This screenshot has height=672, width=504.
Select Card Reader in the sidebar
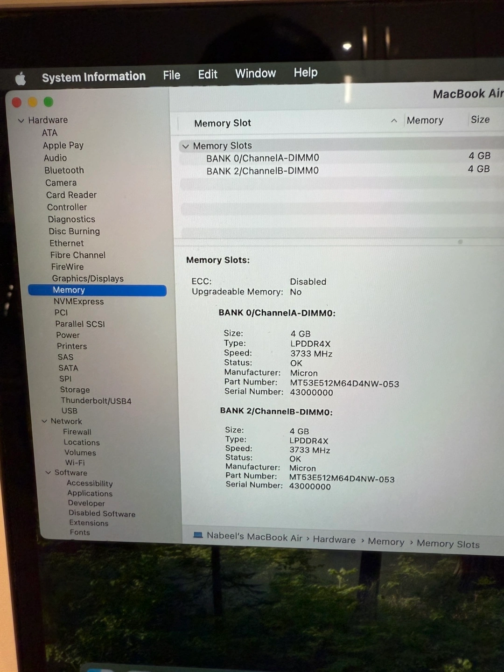pos(71,195)
